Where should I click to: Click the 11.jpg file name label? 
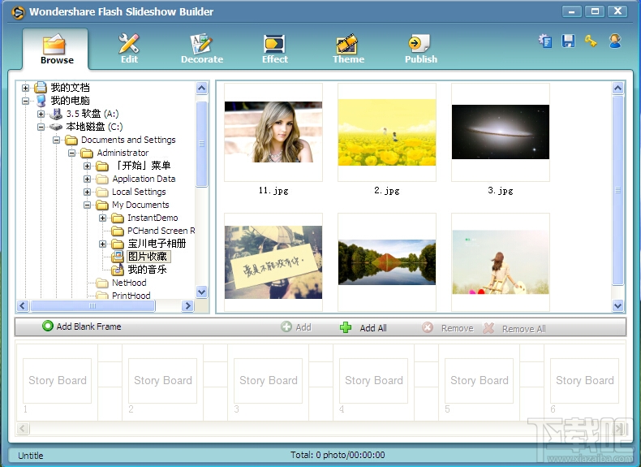point(273,190)
